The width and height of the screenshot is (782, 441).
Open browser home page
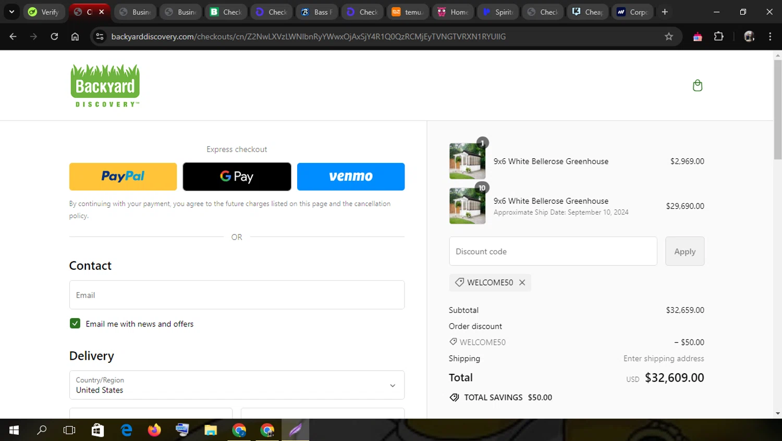[75, 36]
